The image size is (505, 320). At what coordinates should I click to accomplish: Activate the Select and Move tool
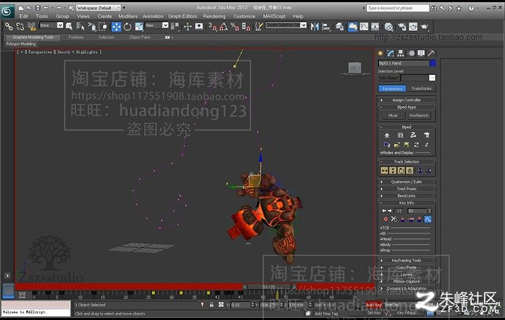(x=116, y=26)
